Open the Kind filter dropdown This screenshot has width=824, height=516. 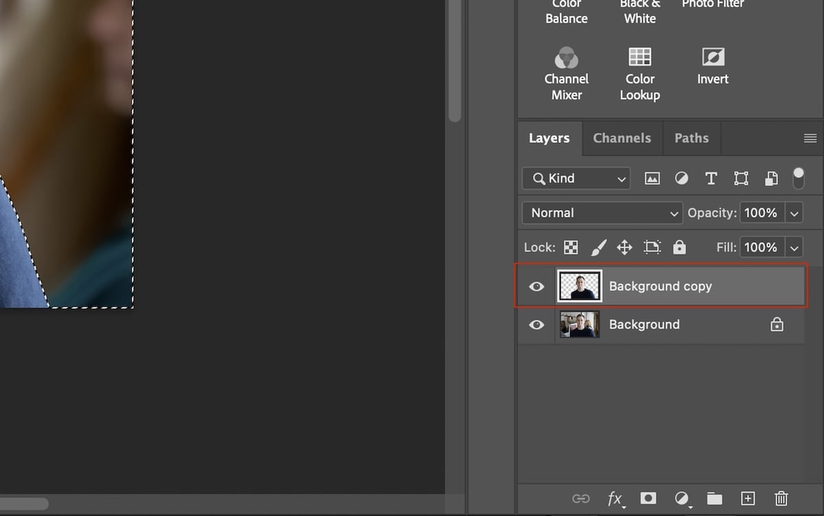[575, 178]
